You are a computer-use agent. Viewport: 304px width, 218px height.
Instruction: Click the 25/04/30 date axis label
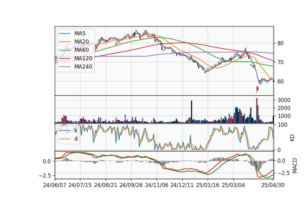pyautogui.click(x=273, y=185)
